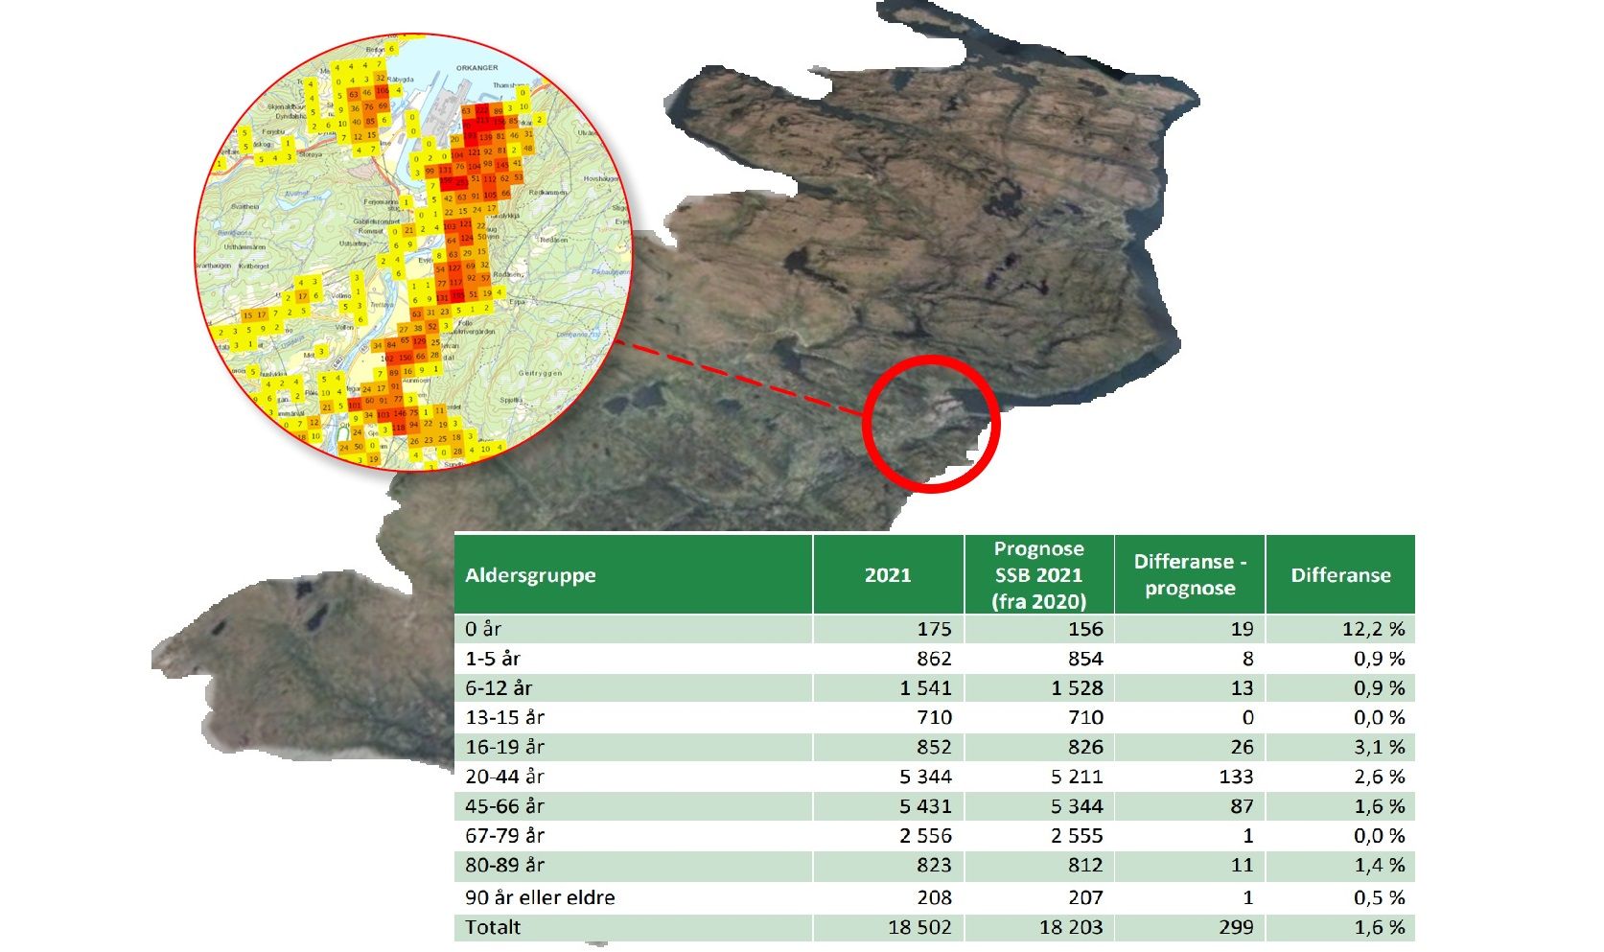Select the 80-89 år row label
The height and width of the screenshot is (952, 1604).
[504, 865]
